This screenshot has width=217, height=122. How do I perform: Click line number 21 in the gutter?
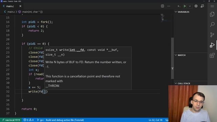pos(8,44)
